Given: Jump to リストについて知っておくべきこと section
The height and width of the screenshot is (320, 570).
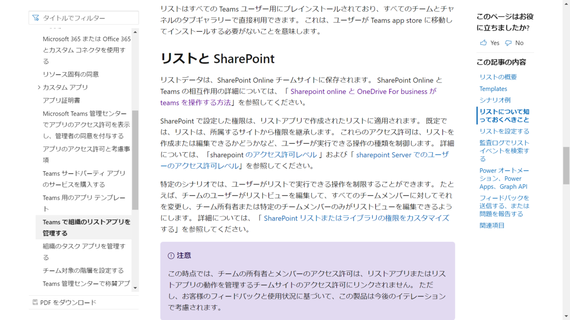Looking at the screenshot, I should pos(504,116).
